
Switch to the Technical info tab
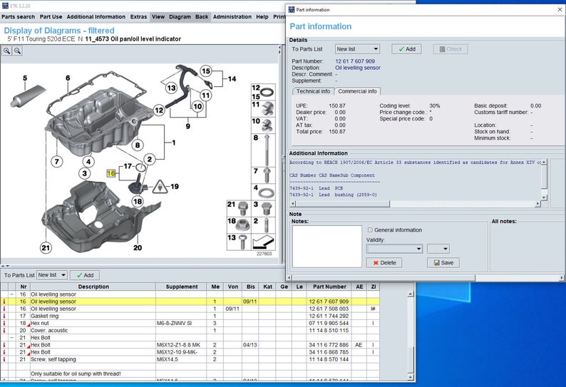pos(313,91)
